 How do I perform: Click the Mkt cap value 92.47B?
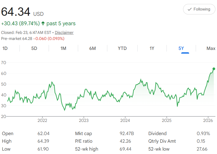(127, 134)
